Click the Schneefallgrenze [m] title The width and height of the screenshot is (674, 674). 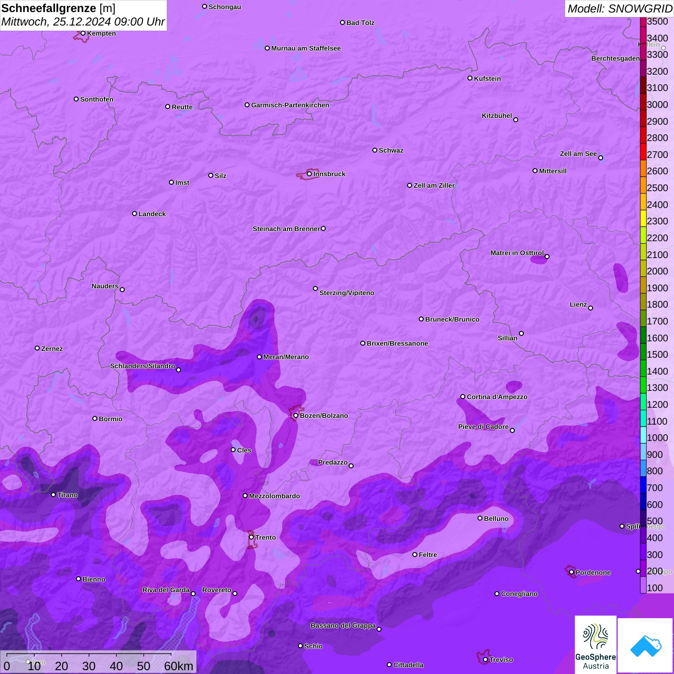click(58, 8)
